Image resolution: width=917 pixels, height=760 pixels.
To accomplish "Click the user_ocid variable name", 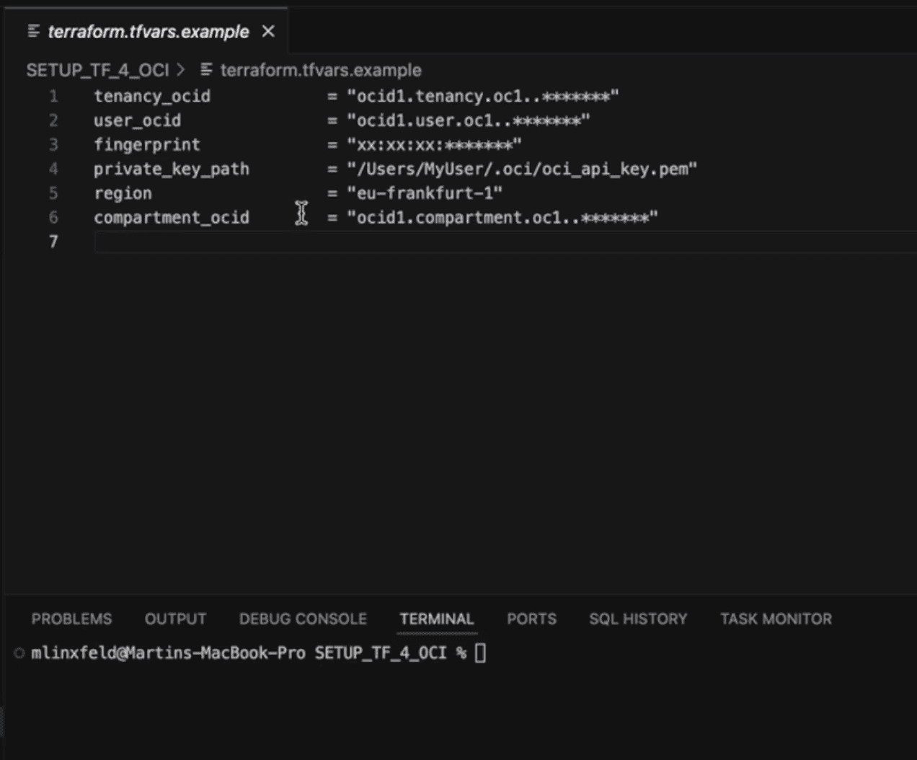I will 137,120.
